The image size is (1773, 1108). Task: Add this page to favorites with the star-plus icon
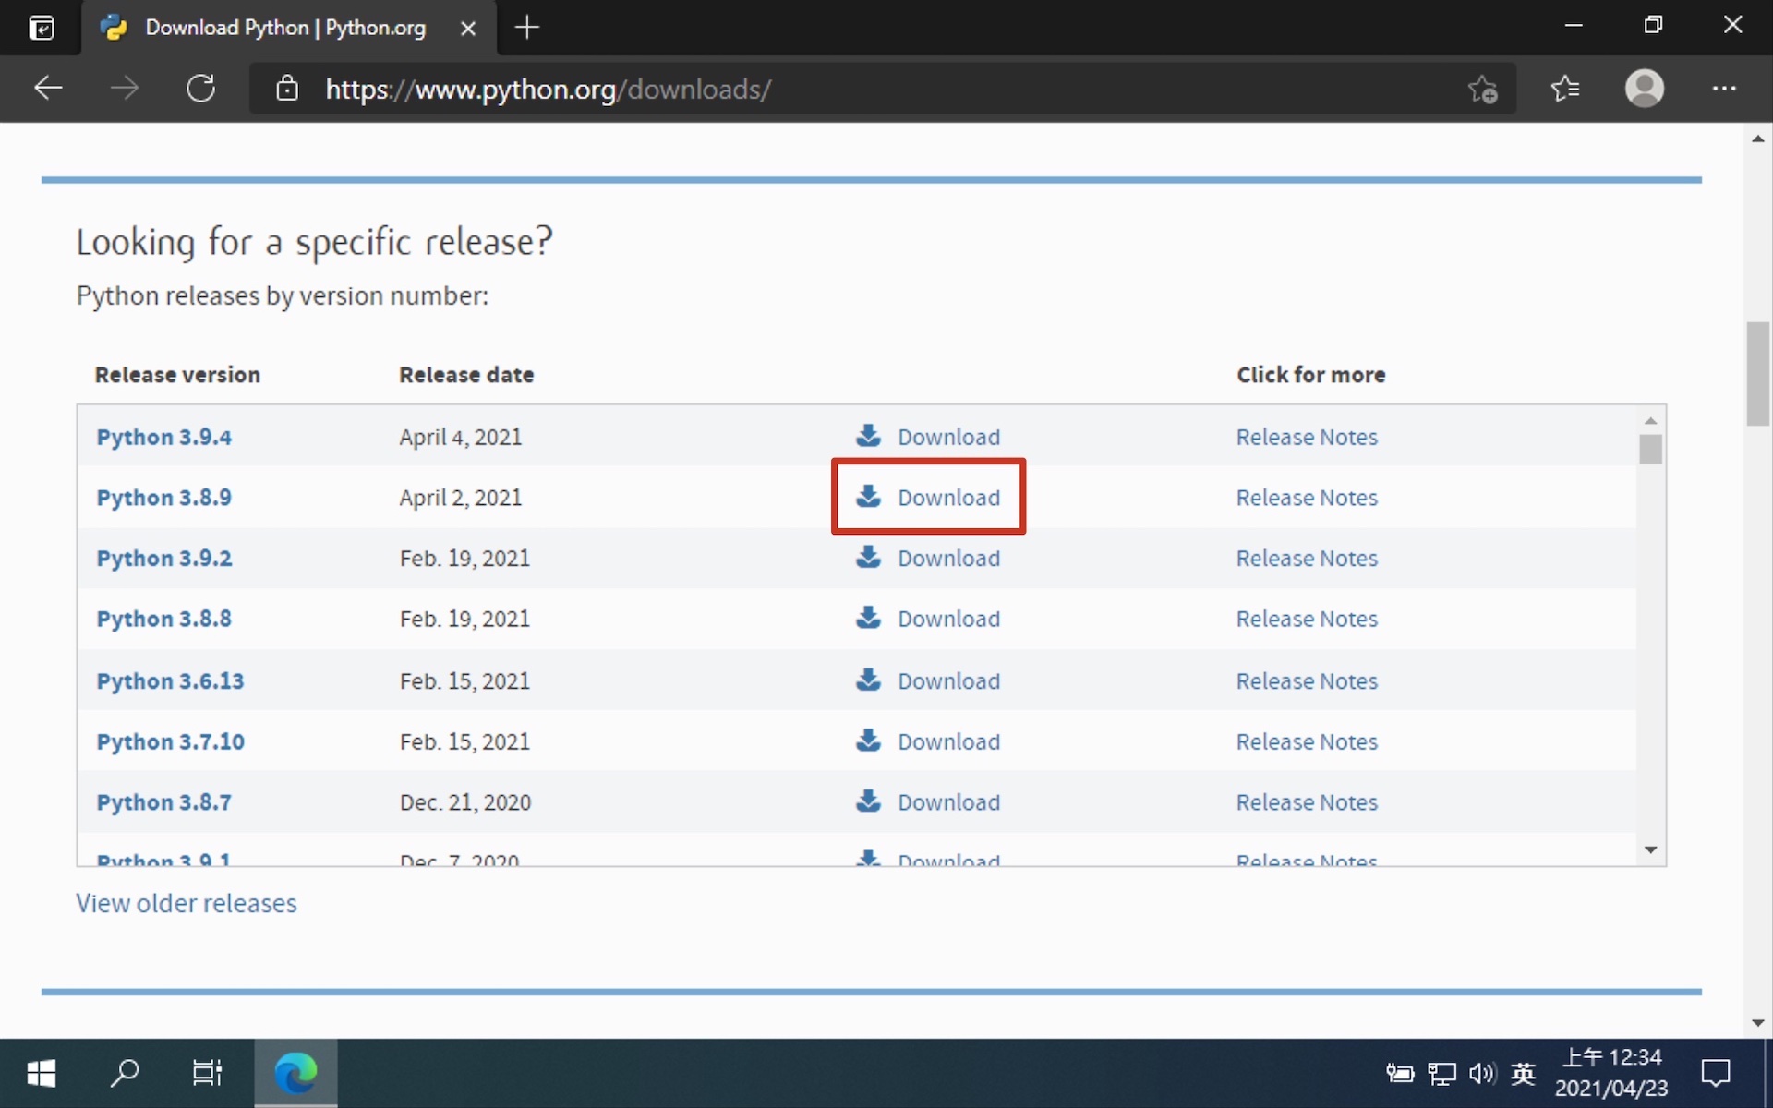coord(1483,89)
